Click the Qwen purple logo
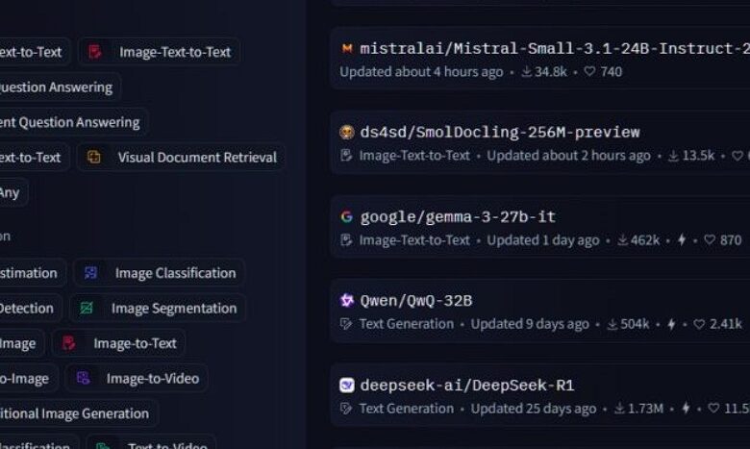 coord(347,300)
